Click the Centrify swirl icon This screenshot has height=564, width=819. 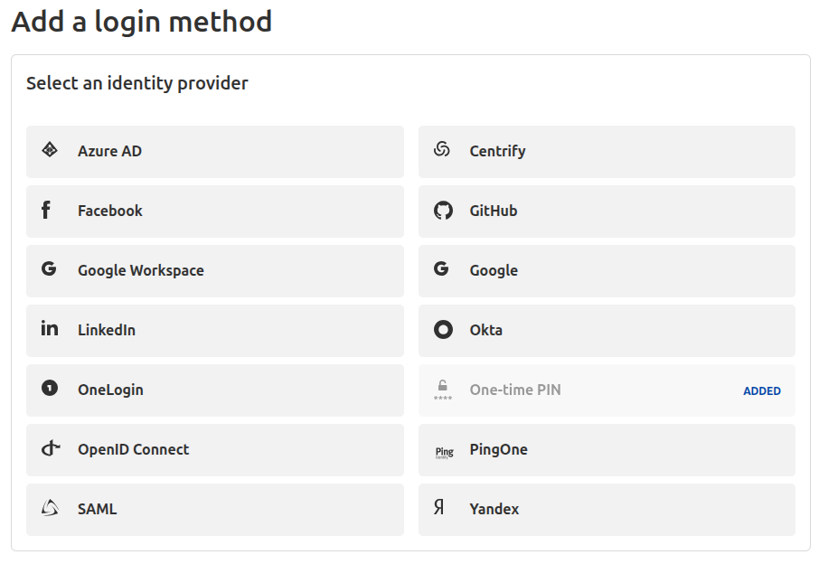pos(442,149)
